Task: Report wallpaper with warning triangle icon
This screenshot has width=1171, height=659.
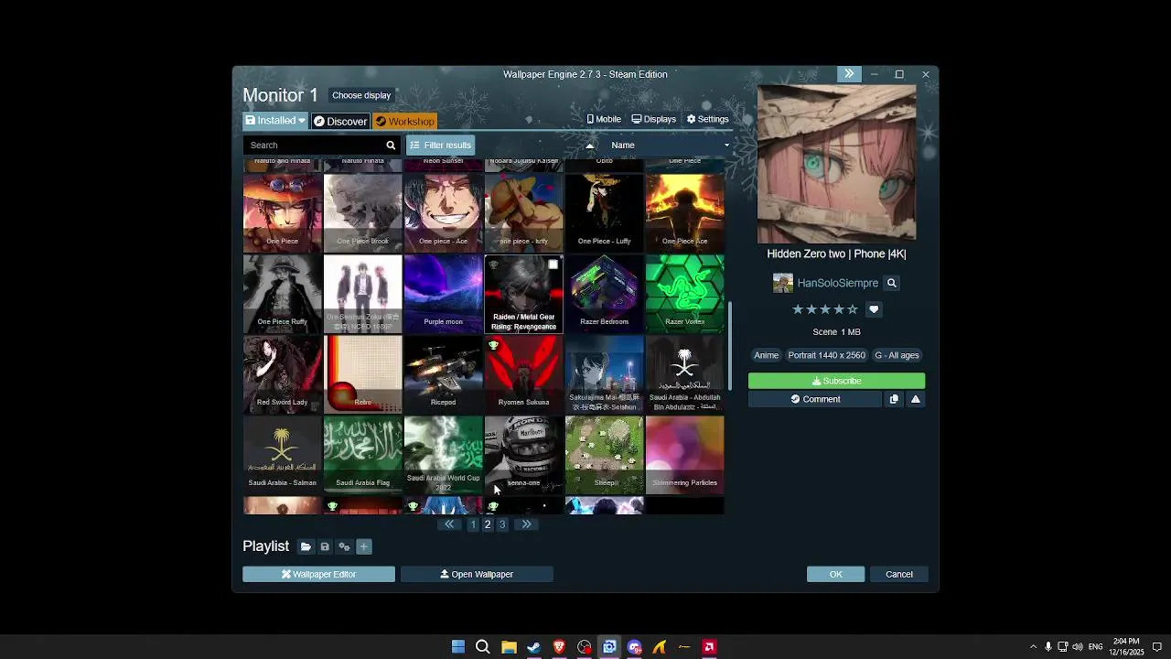Action: point(915,399)
